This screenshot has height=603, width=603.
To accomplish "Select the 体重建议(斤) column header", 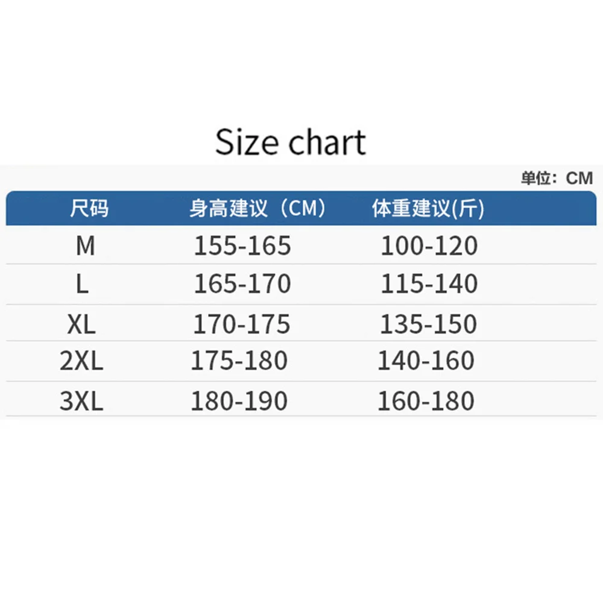I will 428,209.
